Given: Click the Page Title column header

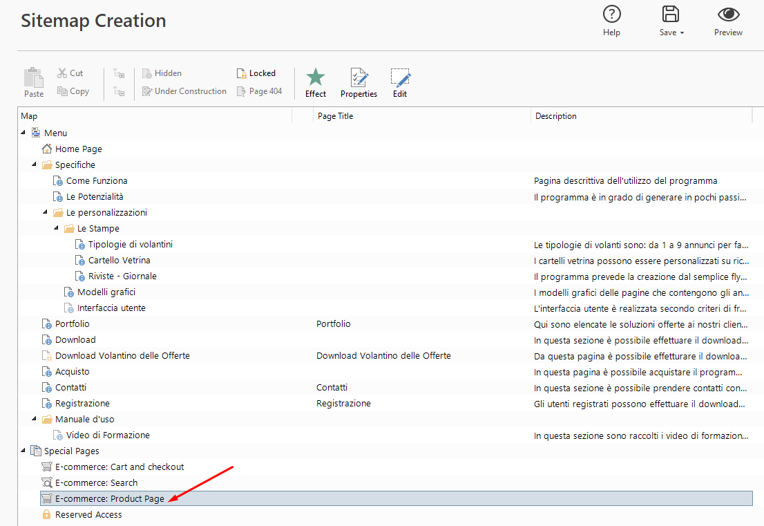Looking at the screenshot, I should coord(336,116).
